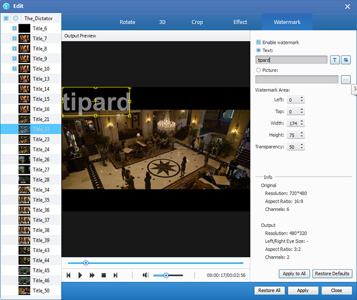This screenshot has width=357, height=300.
Task: Click the Apply button
Action: tap(303, 291)
